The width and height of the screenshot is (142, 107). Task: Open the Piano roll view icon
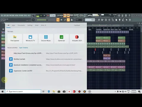click(x=102, y=20)
